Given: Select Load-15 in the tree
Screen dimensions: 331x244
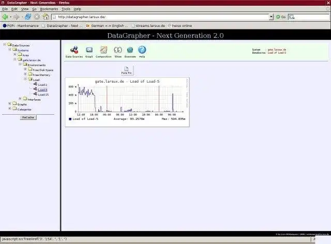Looking at the screenshot, I should [43, 95].
